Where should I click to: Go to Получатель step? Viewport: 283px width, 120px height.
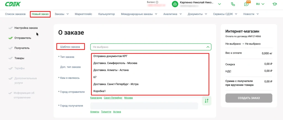click(x=22, y=48)
